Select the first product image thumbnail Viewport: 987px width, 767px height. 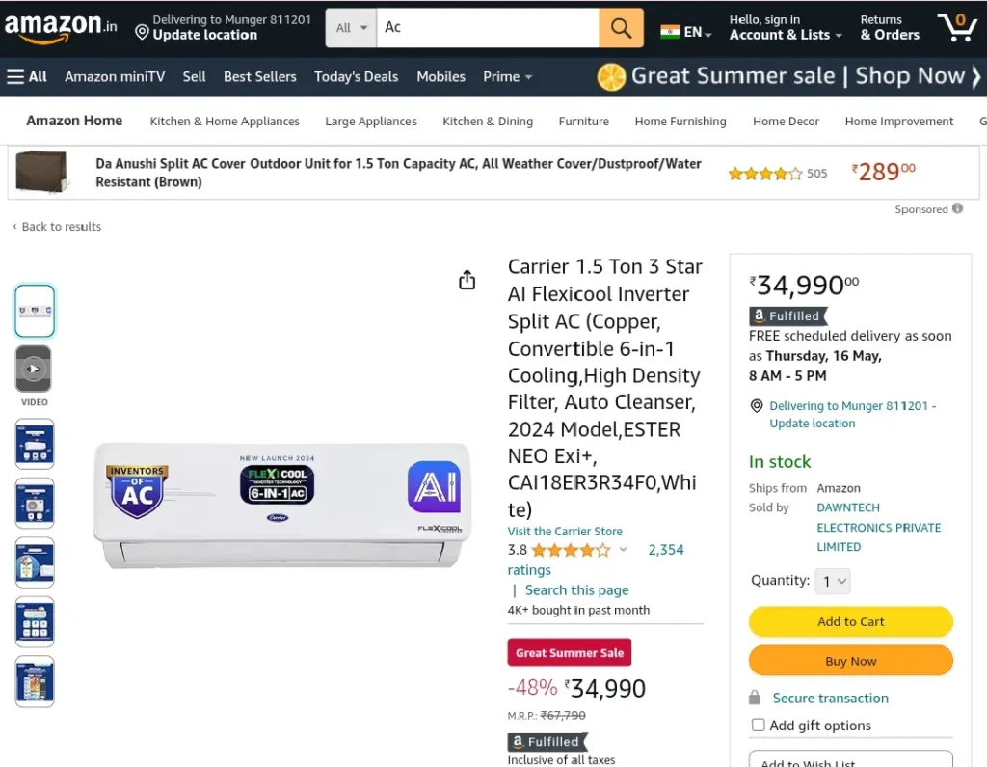(35, 311)
